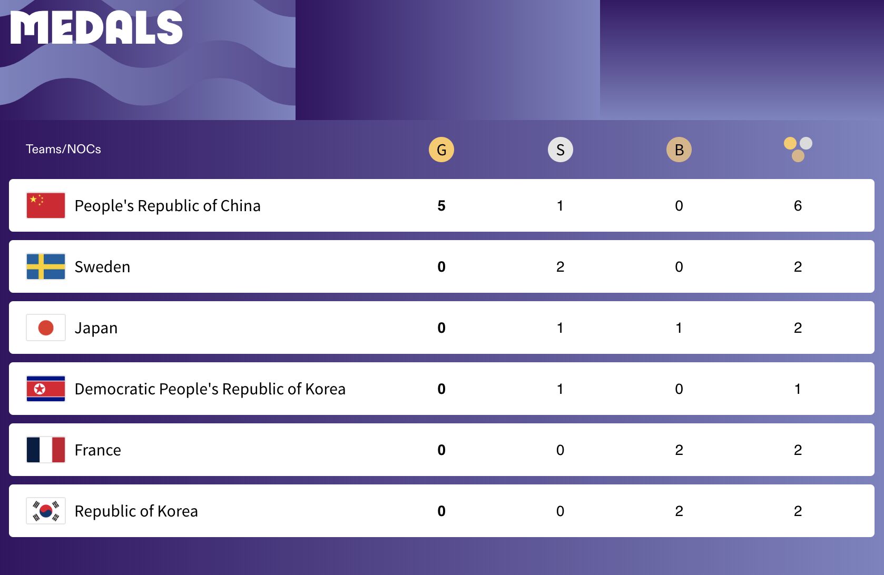Click the Gold medal column icon
Viewport: 884px width, 575px height.
tap(441, 150)
